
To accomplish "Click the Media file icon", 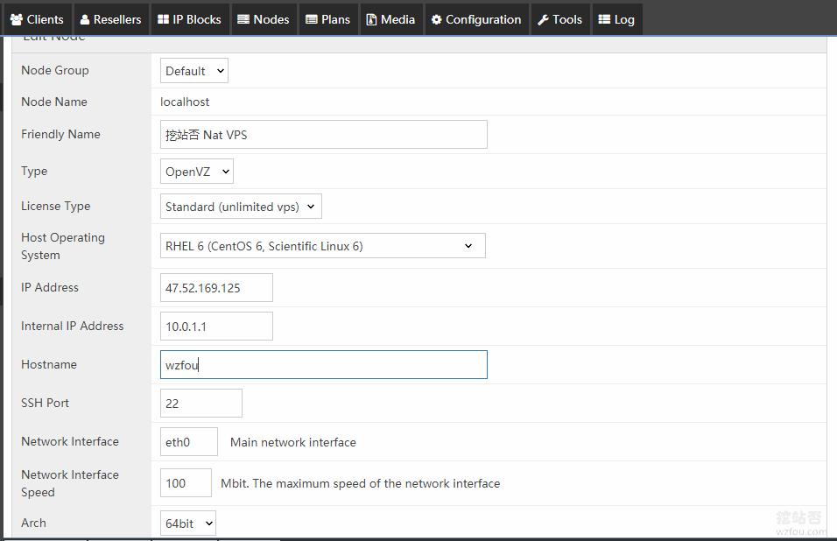I will [x=371, y=20].
